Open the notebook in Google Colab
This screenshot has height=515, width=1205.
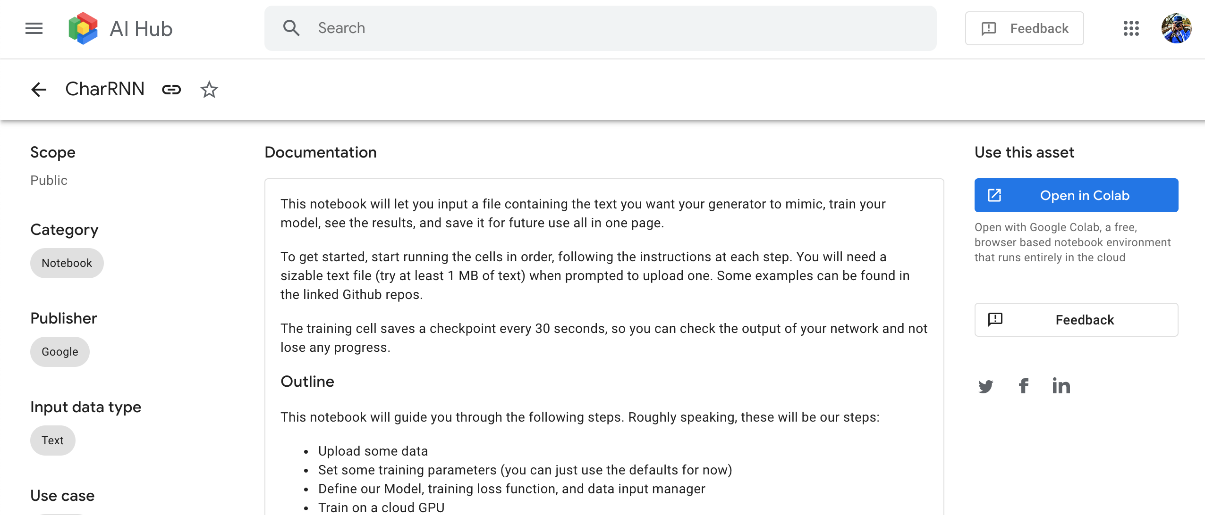point(1076,195)
